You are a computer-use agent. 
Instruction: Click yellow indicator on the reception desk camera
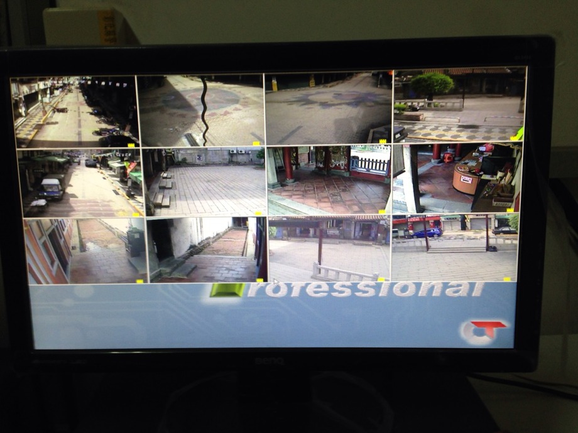(x=510, y=210)
